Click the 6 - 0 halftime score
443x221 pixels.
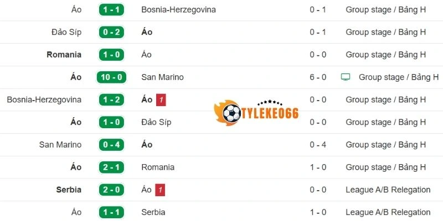pyautogui.click(x=318, y=77)
